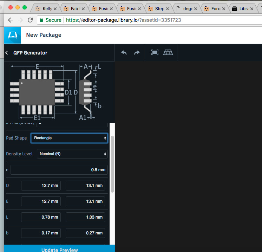This screenshot has width=262, height=252.
Task: Open the Pad Shape dropdown
Action: pyautogui.click(x=69, y=138)
